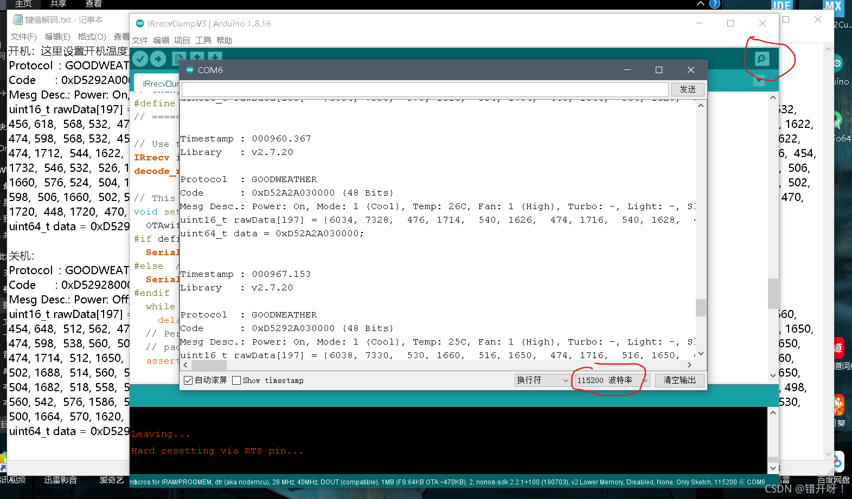852x499 pixels.
Task: Click the IDE desktop icon in top right
Action: tap(781, 5)
